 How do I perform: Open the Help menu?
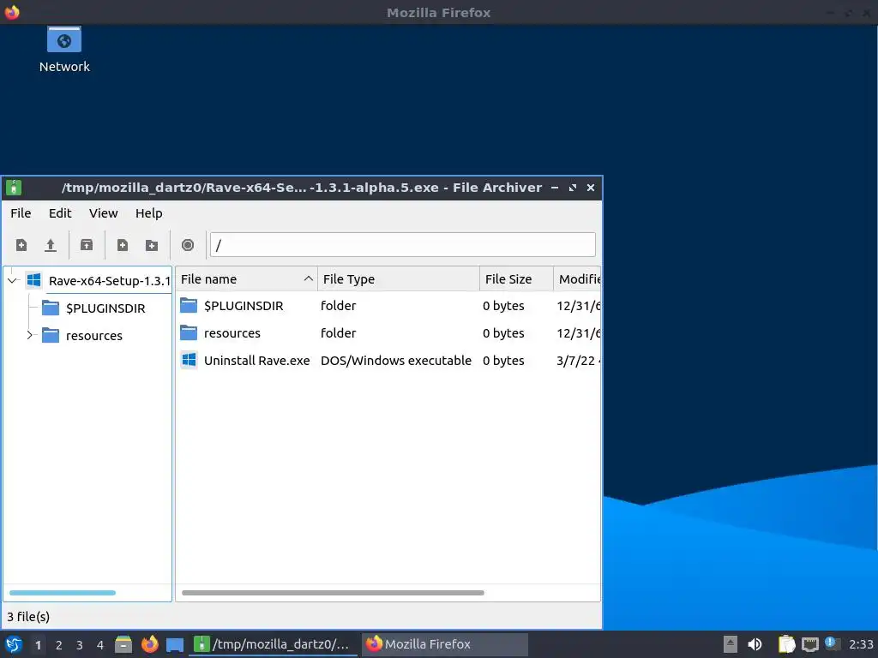149,213
